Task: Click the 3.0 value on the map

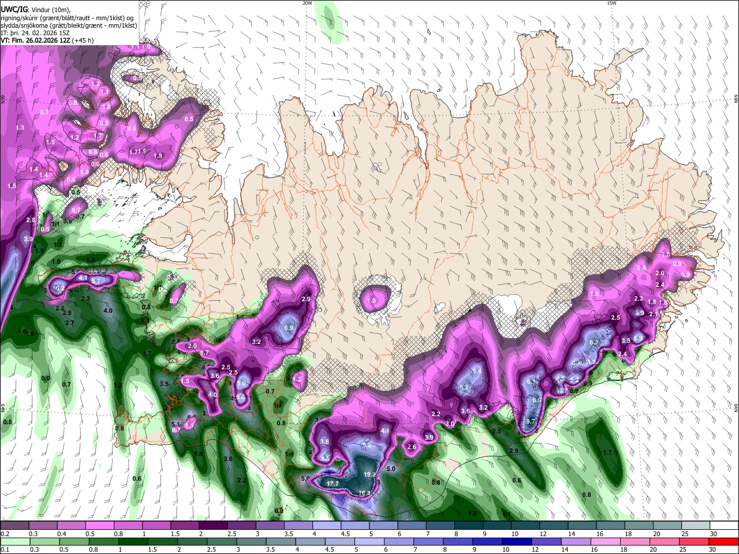Action: coord(450,424)
